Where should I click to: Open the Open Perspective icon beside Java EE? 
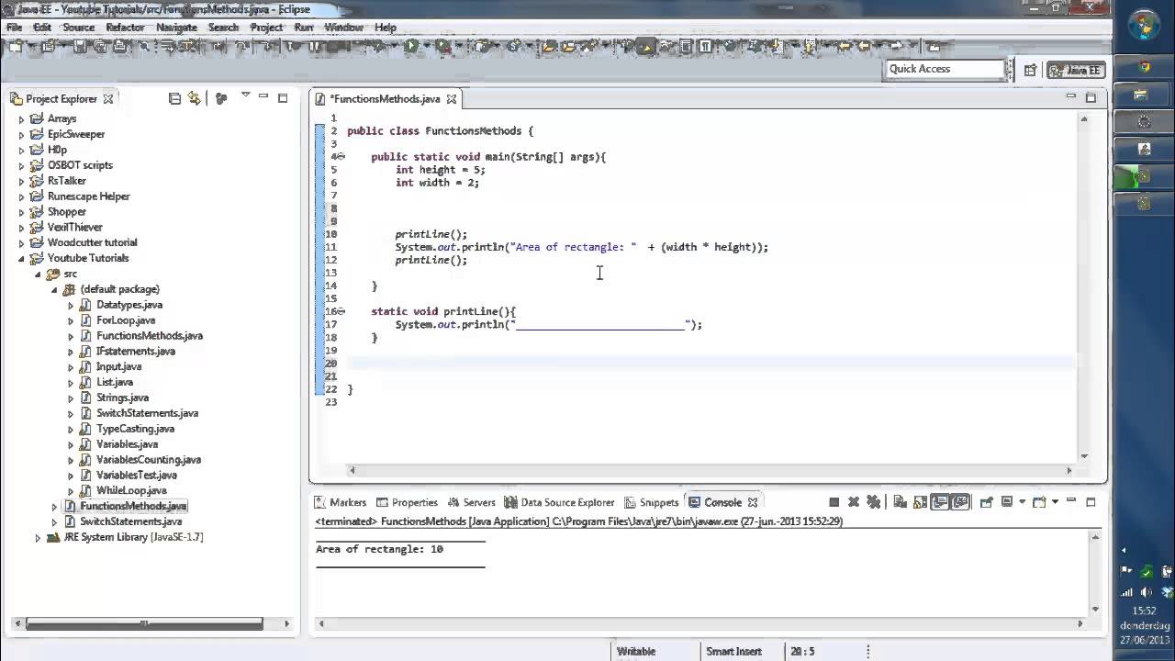coord(1030,70)
